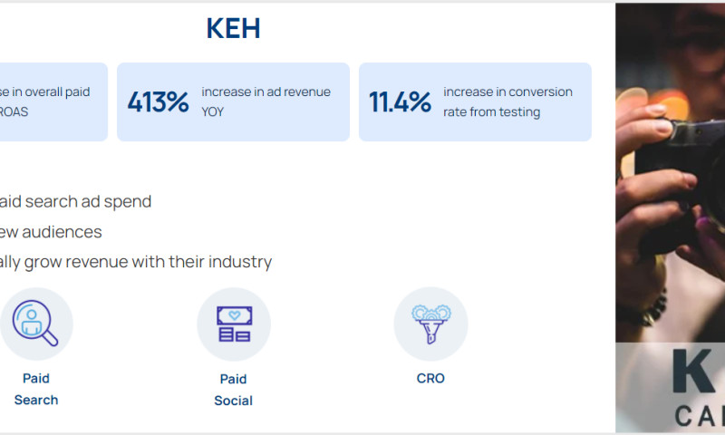Click the KEH case study heading
Viewport: 725px width, 435px height.
[234, 29]
